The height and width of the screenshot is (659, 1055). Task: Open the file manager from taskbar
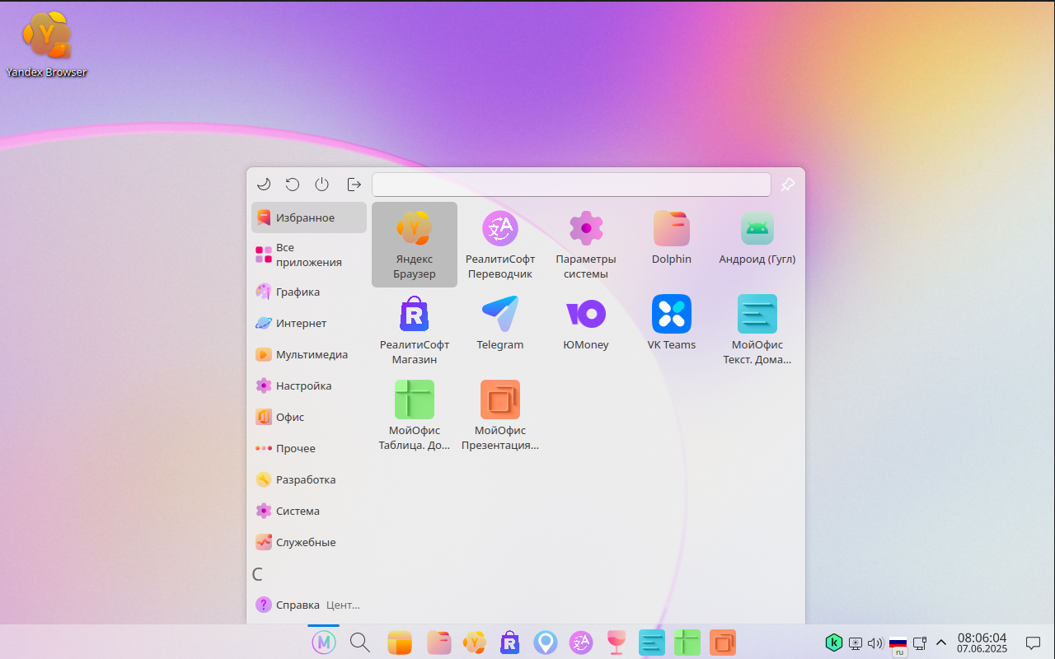[438, 643]
